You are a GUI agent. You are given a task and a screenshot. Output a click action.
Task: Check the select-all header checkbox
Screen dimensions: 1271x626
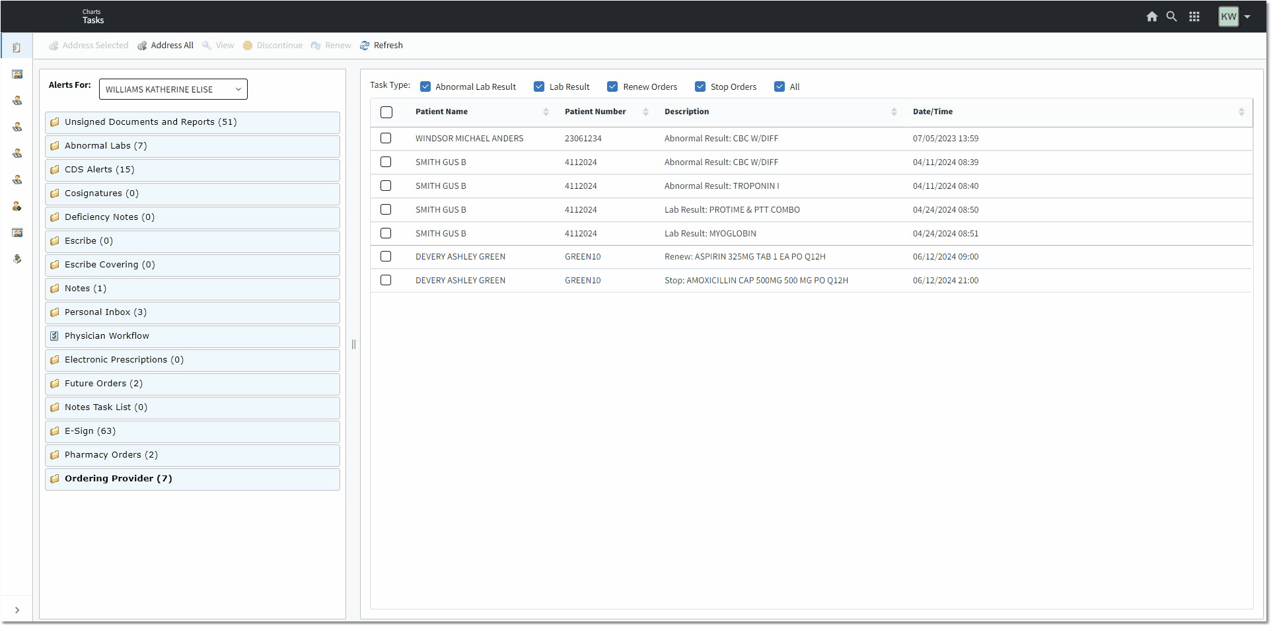tap(386, 112)
